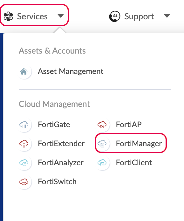This screenshot has height=221, width=184.
Task: Select the FortiGate text link
Action: point(54,125)
